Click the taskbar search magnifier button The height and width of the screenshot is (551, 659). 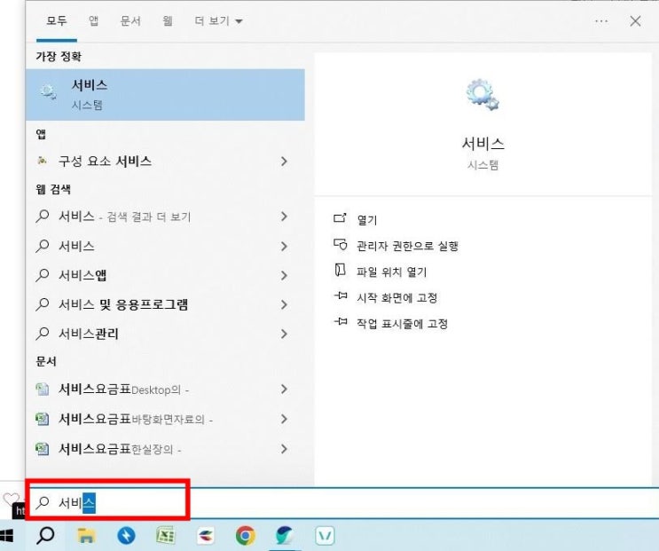point(45,535)
